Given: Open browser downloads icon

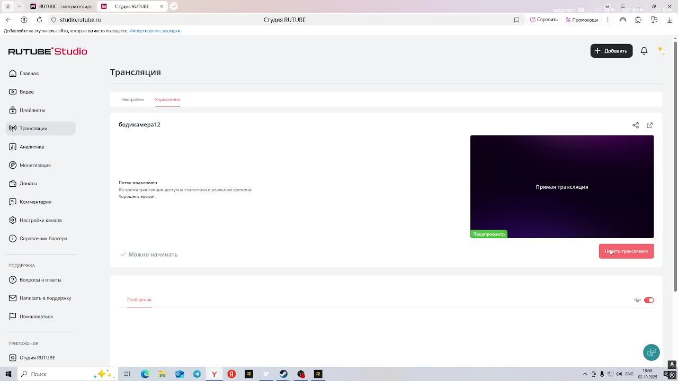Looking at the screenshot, I should (x=670, y=20).
